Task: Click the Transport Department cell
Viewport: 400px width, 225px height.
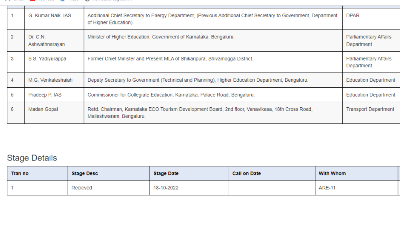Action: coord(370,109)
